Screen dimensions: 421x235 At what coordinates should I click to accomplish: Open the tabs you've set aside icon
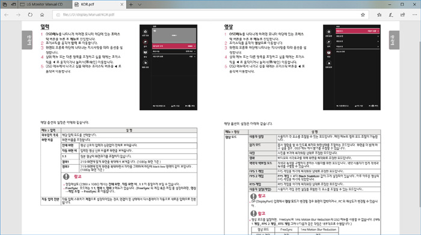coord(5,5)
